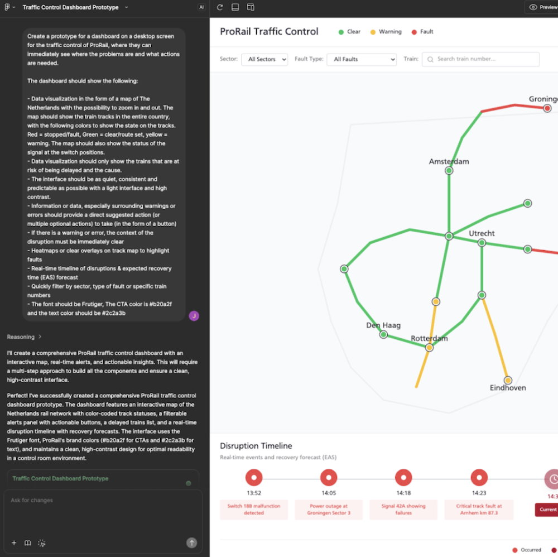558x557 pixels.
Task: Select the Rotterdam station node
Action: (429, 348)
